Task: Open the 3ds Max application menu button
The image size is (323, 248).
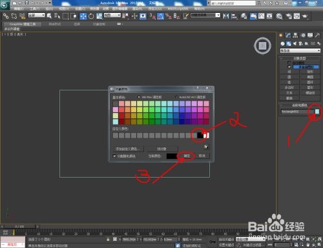Action: click(5, 5)
